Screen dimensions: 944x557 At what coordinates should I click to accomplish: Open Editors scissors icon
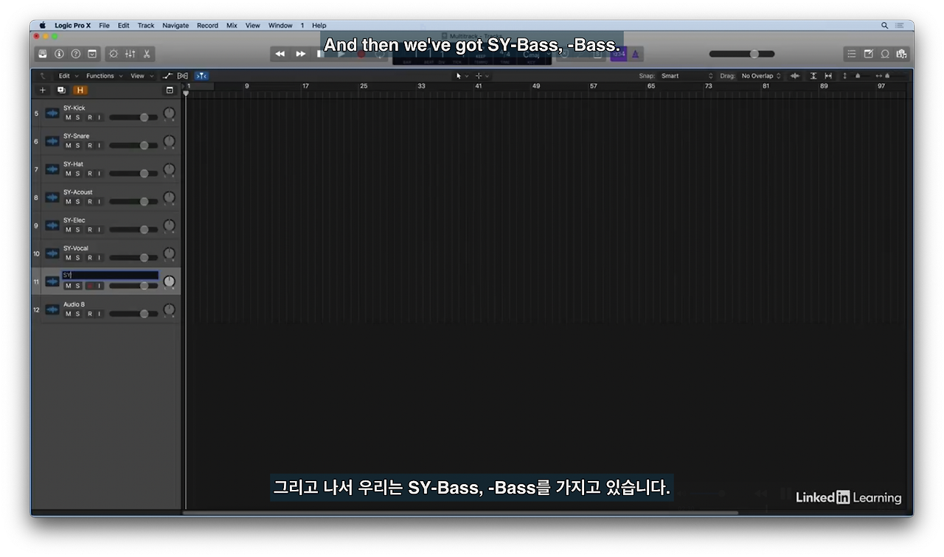point(147,54)
